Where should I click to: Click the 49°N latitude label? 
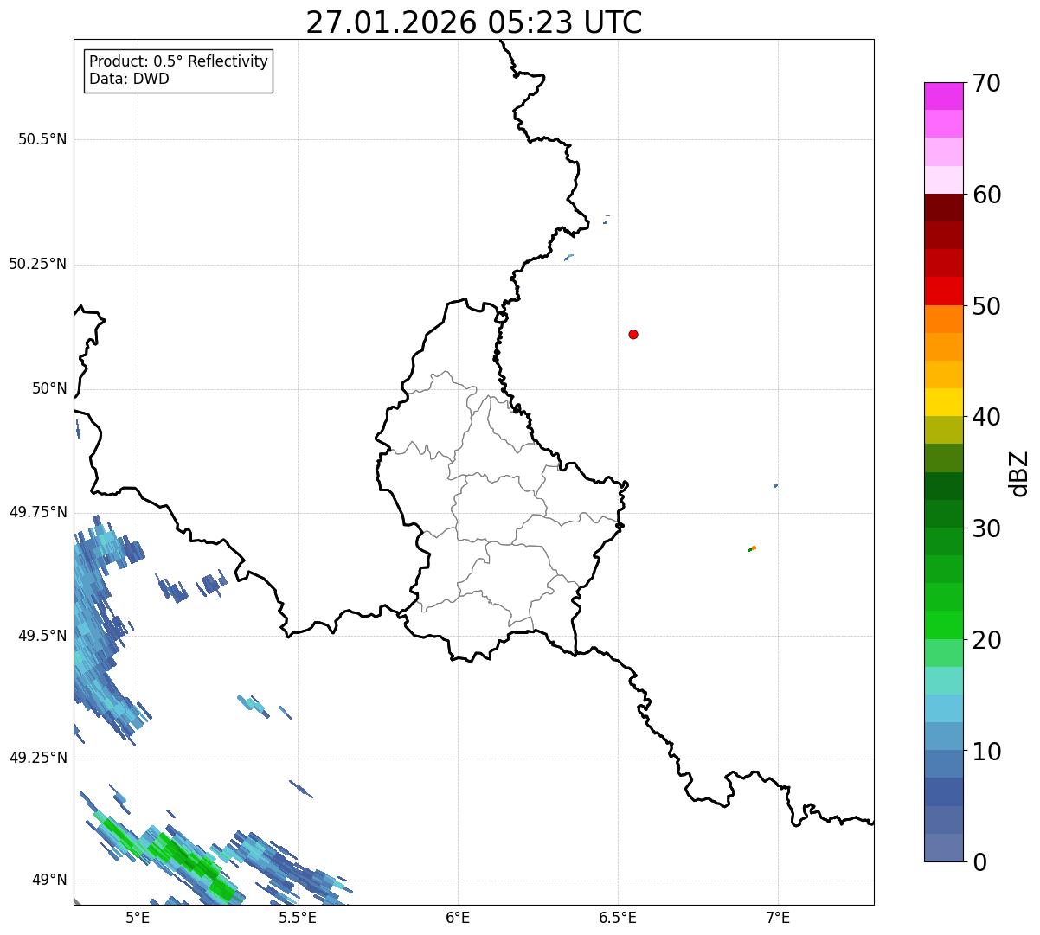point(49,880)
